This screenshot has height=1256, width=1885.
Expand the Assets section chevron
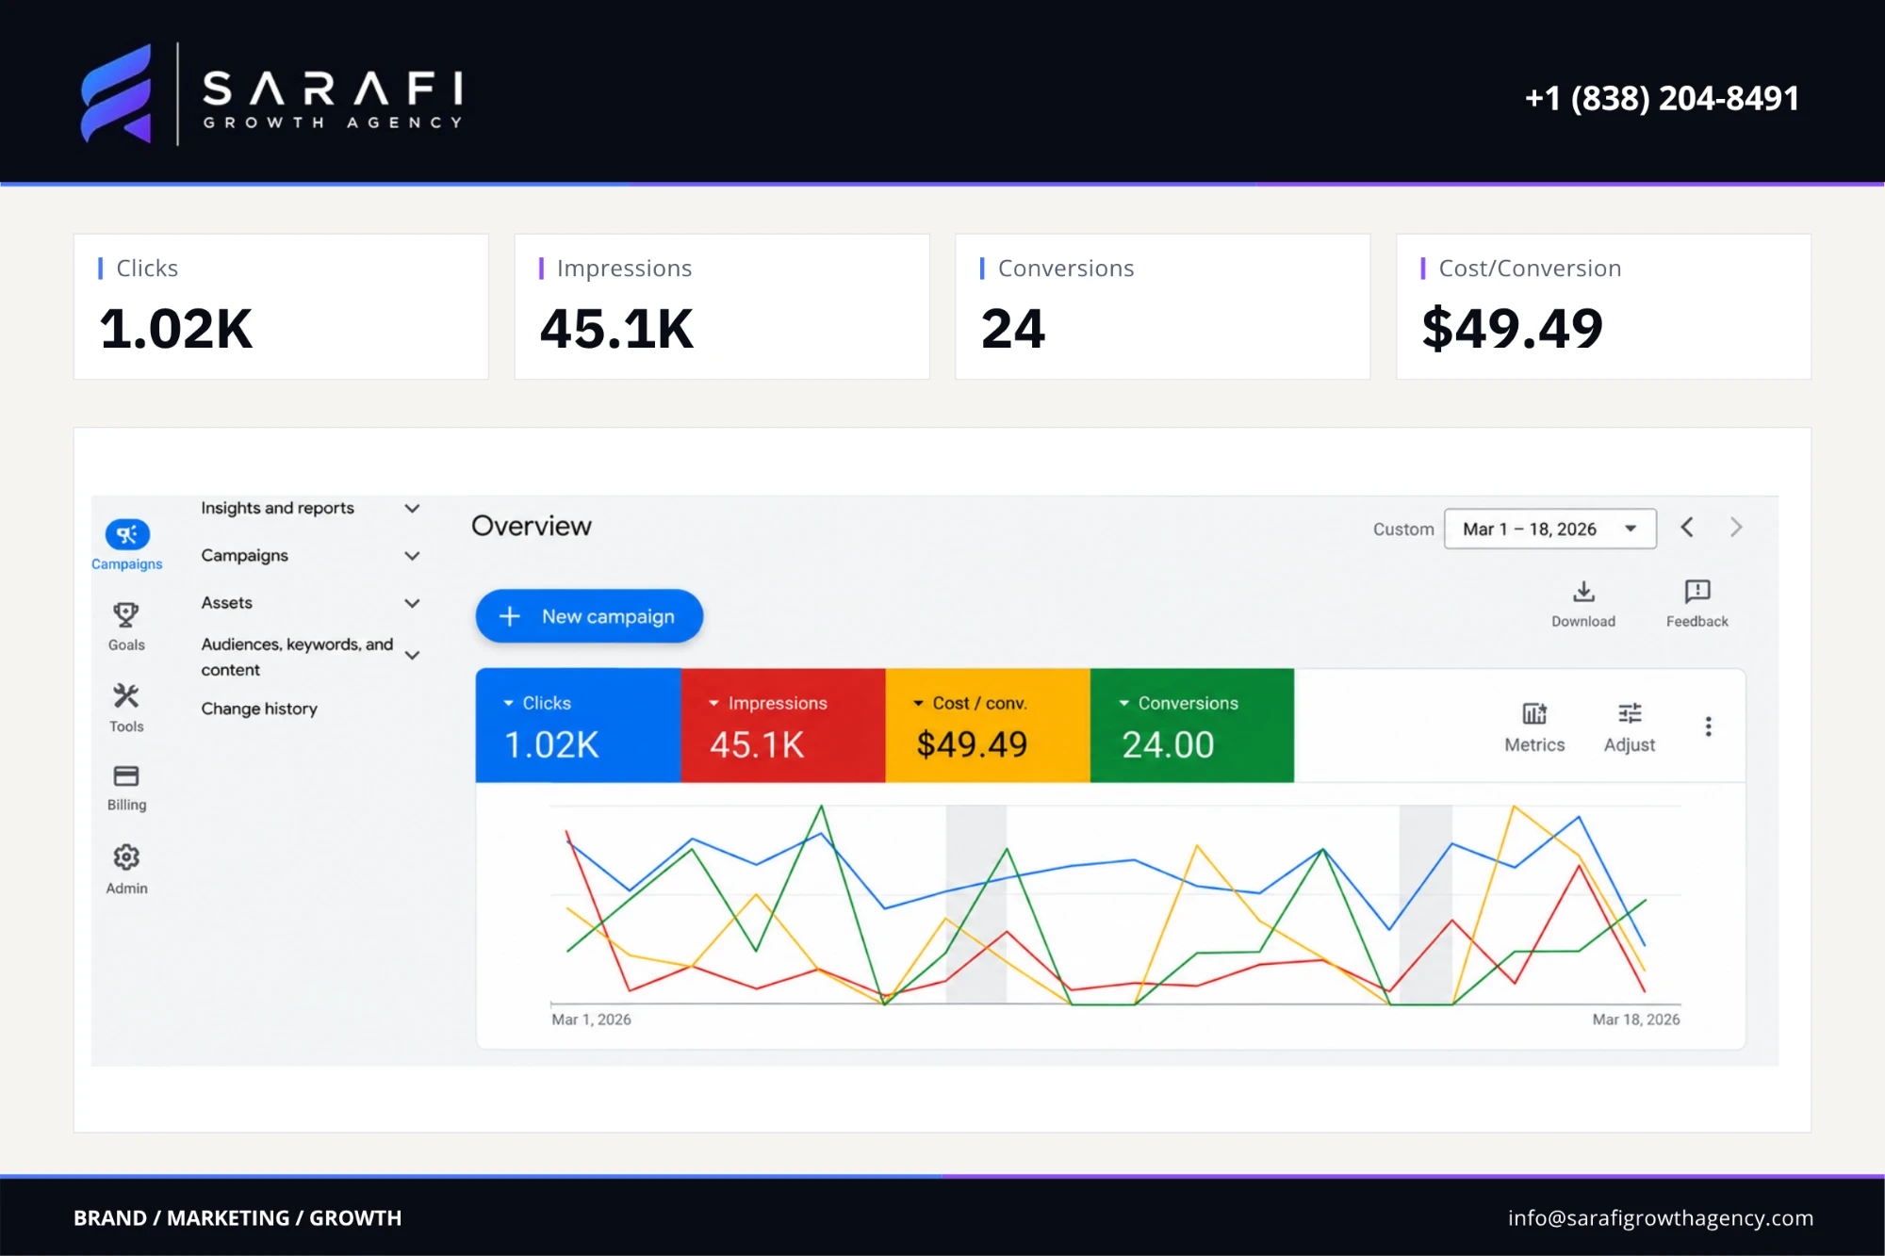coord(412,603)
